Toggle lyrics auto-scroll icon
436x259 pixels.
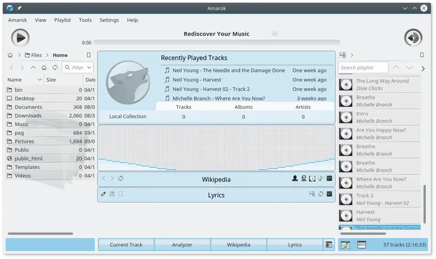pyautogui.click(x=312, y=194)
